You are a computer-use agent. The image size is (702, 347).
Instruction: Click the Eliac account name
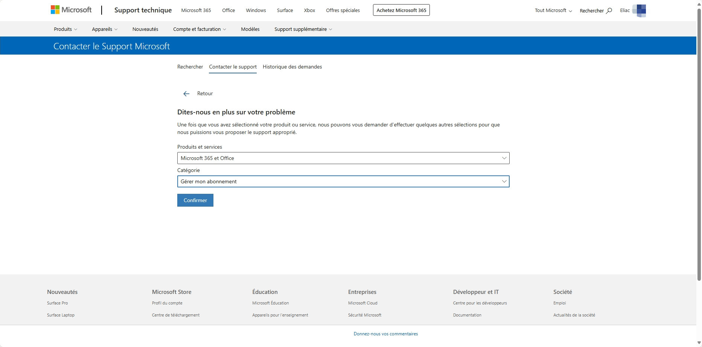pos(625,11)
